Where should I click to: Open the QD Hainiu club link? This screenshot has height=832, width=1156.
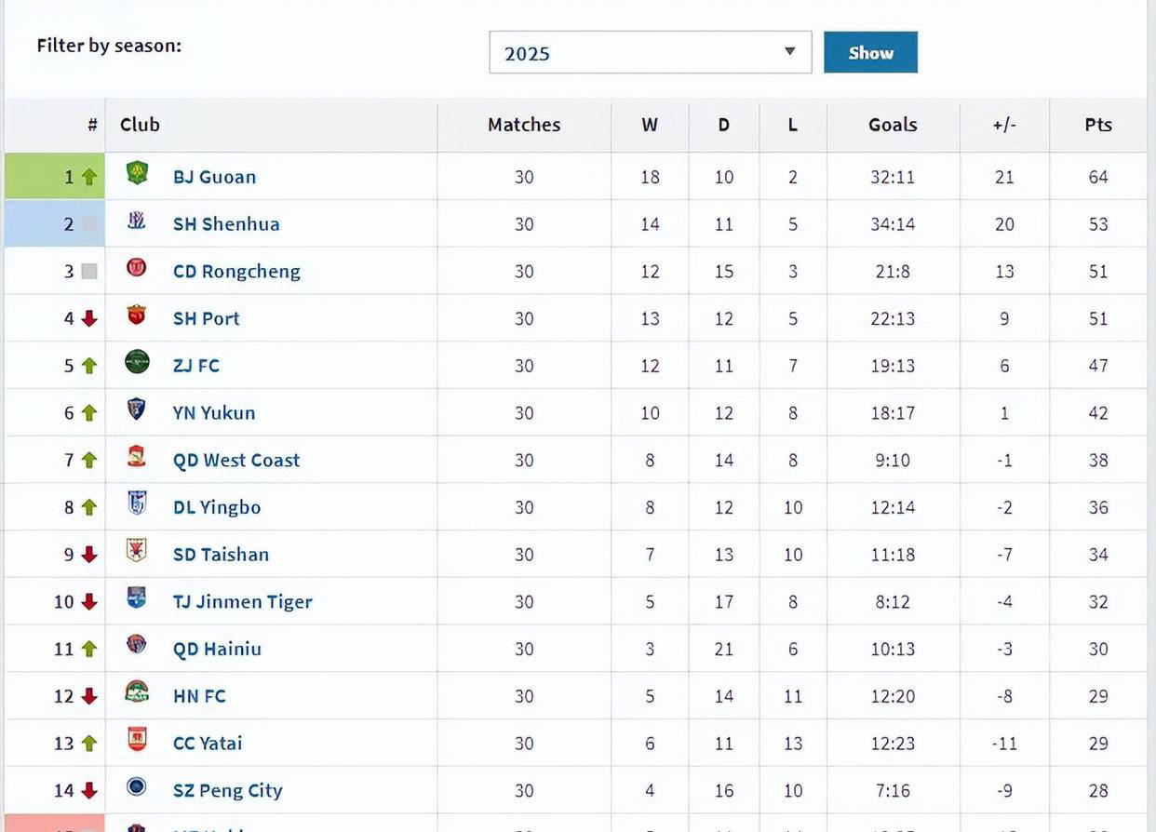[x=217, y=650]
